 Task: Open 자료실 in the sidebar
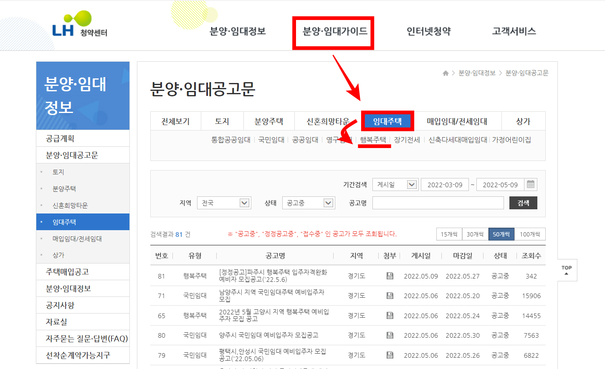(83, 322)
